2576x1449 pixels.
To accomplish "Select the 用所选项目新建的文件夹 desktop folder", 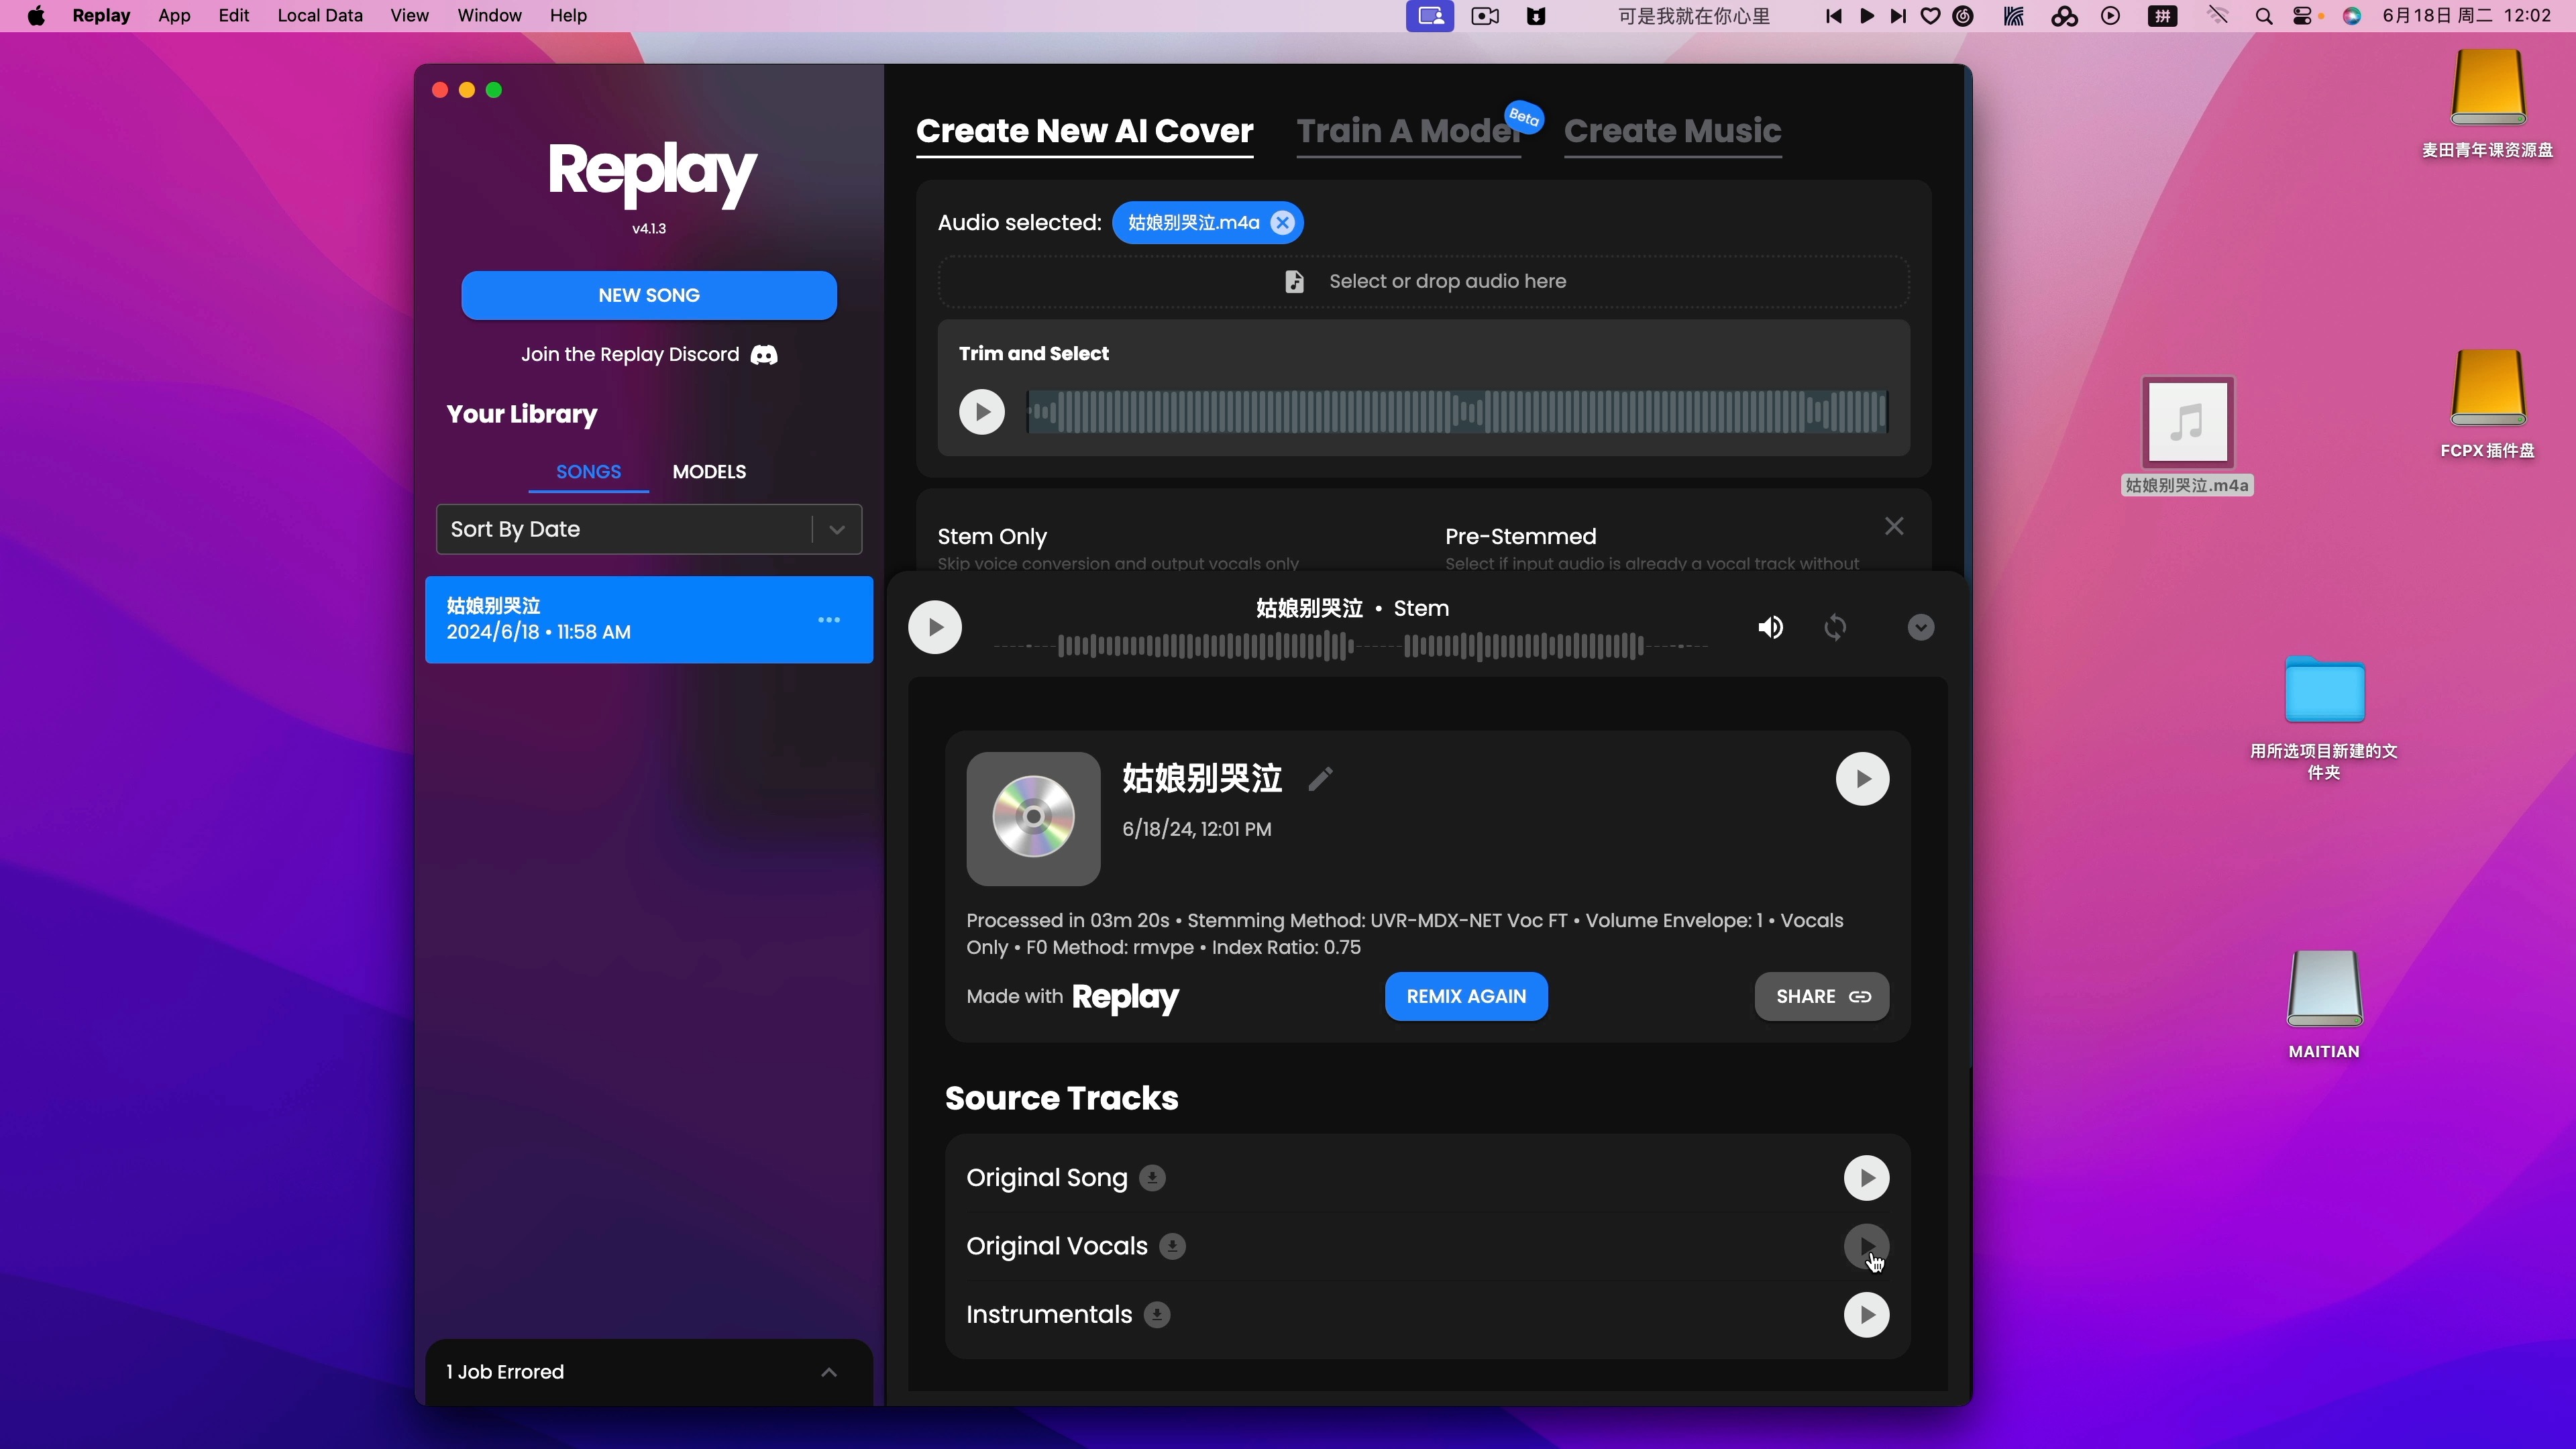I will 2324,718.
